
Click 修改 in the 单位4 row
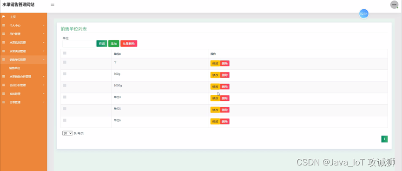click(x=215, y=98)
